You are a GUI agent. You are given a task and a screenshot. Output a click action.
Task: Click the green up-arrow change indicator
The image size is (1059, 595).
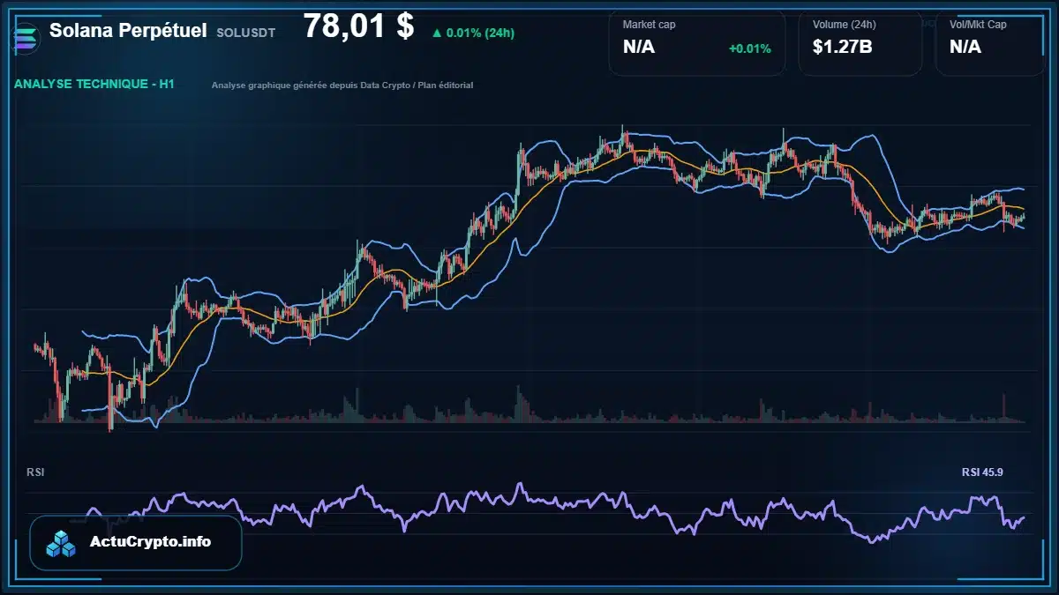tap(436, 33)
